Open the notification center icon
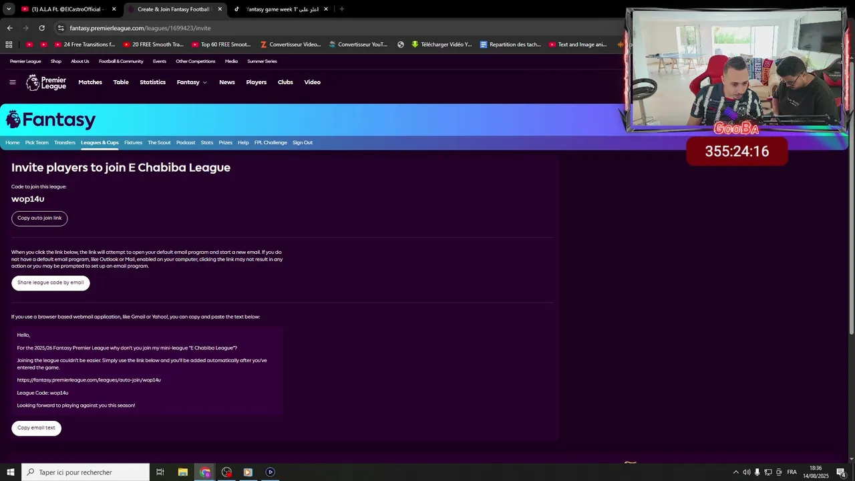The width and height of the screenshot is (855, 481). [x=841, y=472]
